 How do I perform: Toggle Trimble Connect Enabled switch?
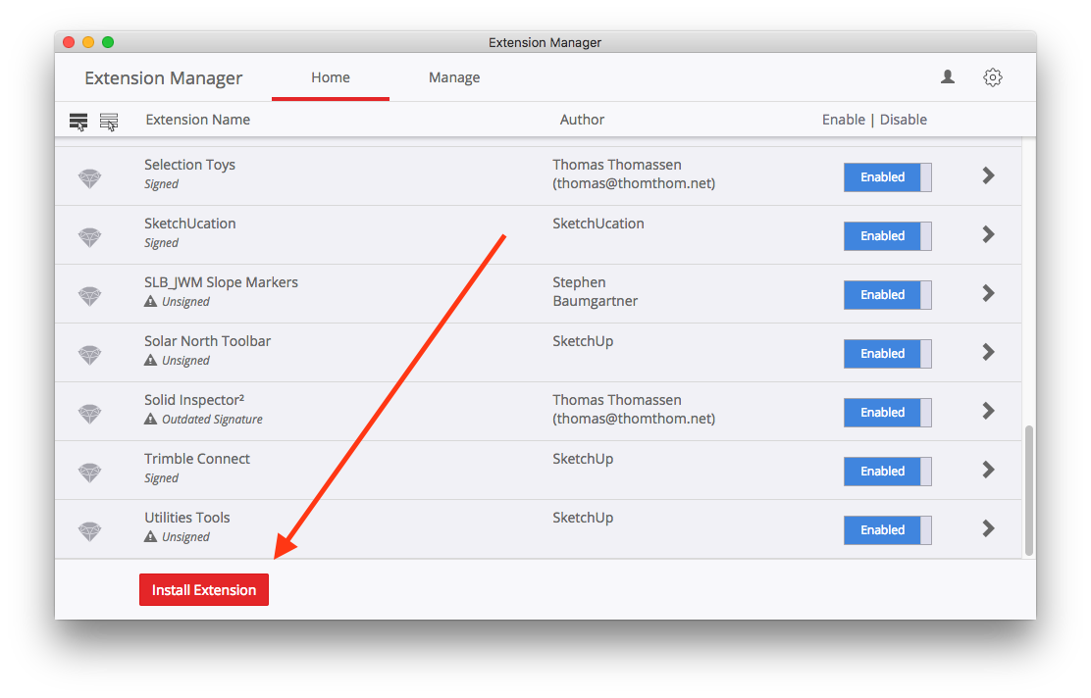coord(887,472)
